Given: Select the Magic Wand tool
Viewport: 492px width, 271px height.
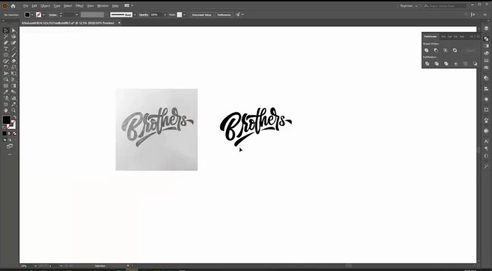Looking at the screenshot, I should pos(6,37).
